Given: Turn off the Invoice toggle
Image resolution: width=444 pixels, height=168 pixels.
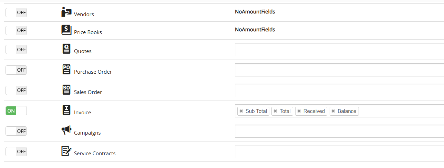Looking at the screenshot, I should [x=16, y=111].
